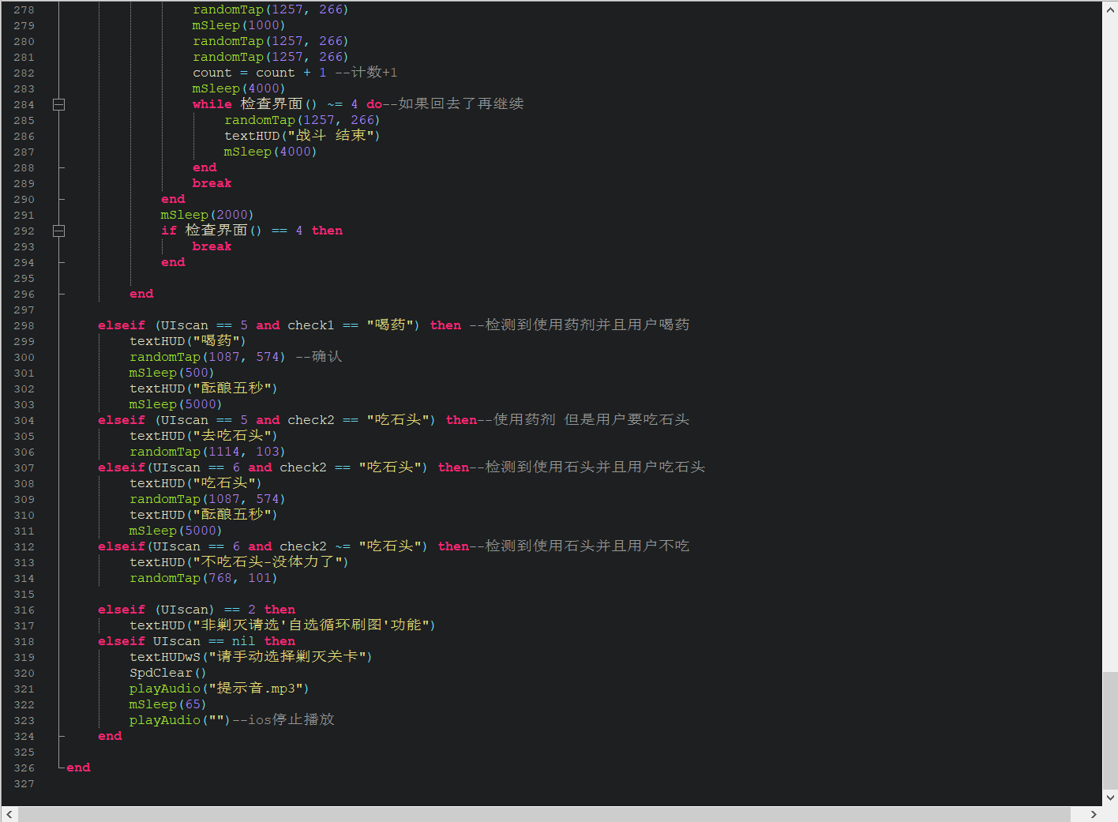
Task: Click the vertical scrollbar down arrow
Action: 1110,798
